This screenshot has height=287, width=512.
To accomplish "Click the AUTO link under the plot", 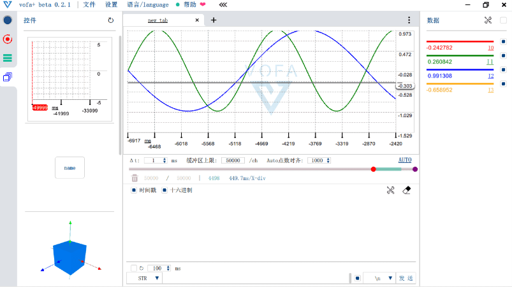I will (x=405, y=160).
